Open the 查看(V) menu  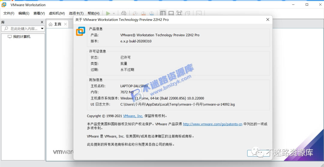[x=39, y=13]
